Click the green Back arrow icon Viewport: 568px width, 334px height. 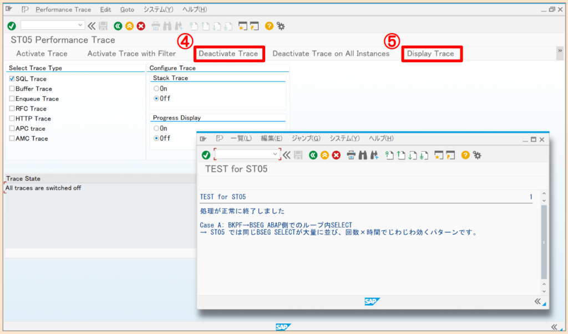pyautogui.click(x=118, y=25)
